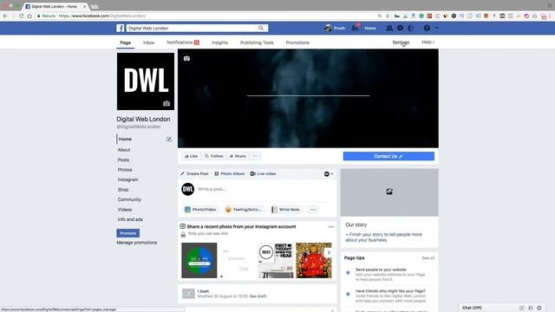This screenshot has height=312, width=555.
Task: Open the Messenger icon in top bar
Action: [x=400, y=28]
